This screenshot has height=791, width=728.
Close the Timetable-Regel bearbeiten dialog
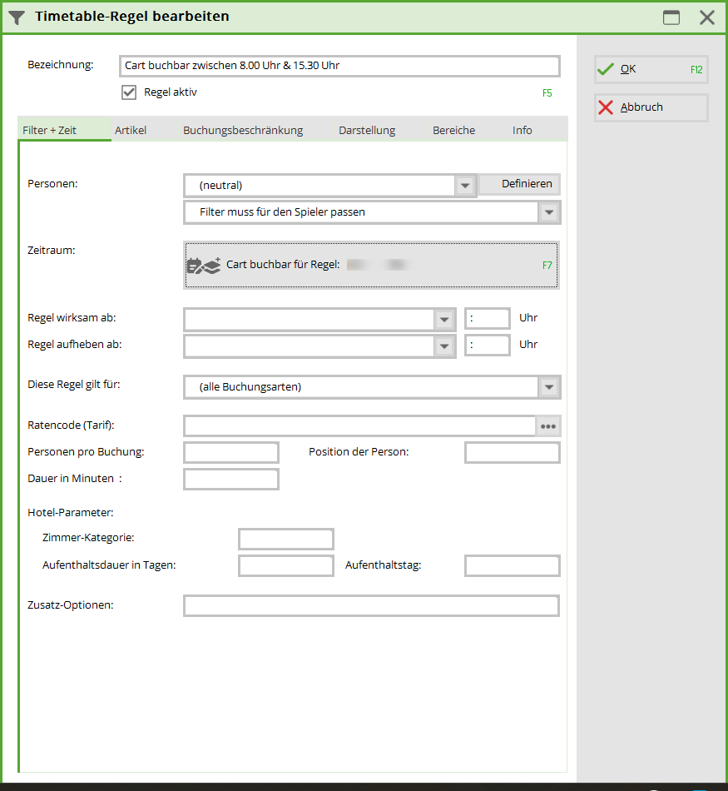707,17
